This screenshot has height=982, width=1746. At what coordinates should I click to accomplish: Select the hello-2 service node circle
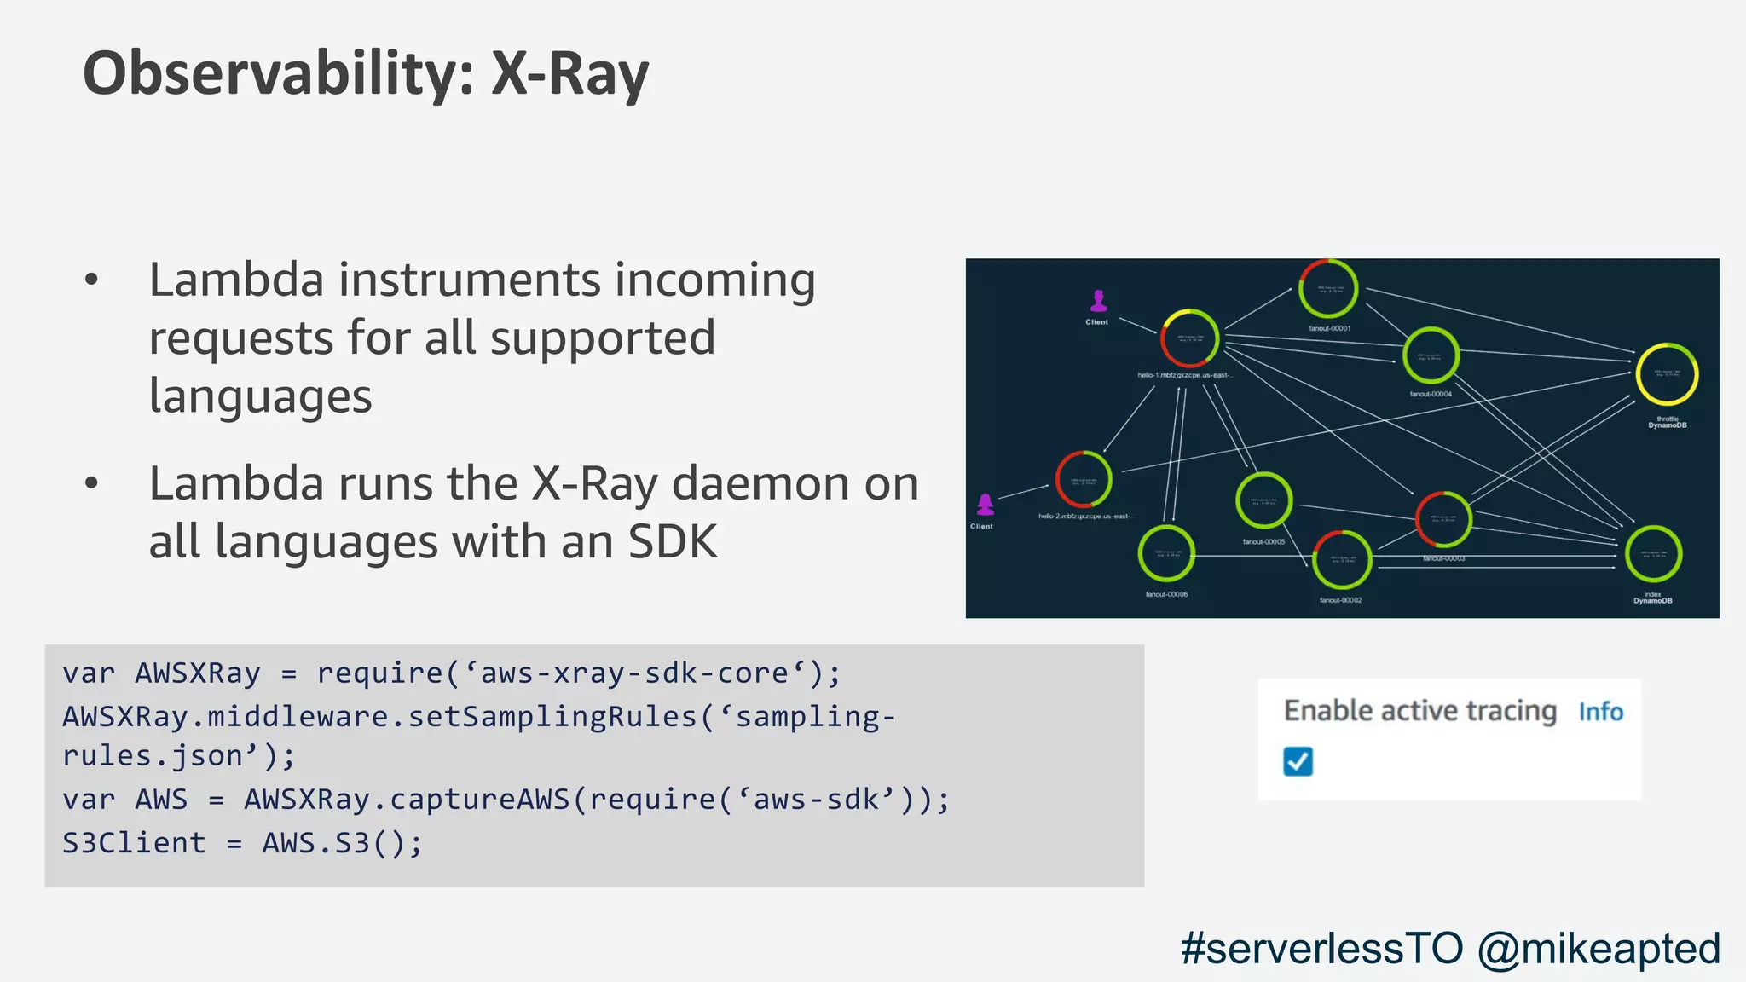[x=1084, y=480]
